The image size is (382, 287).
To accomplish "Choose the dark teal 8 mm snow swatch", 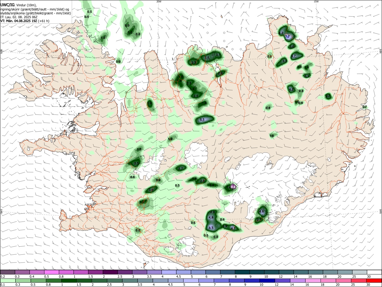I will 242,272.
